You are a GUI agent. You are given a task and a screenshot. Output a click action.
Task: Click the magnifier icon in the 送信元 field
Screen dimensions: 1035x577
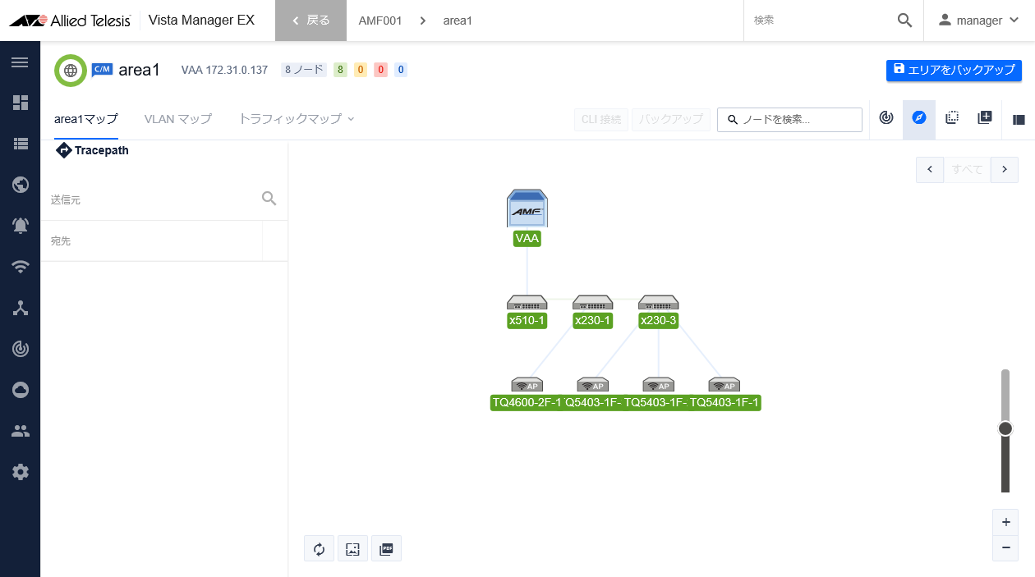pos(269,198)
